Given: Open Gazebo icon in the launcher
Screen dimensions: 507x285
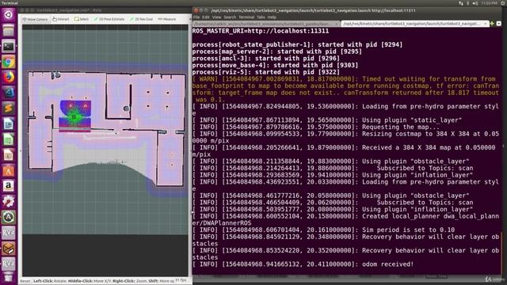Looking at the screenshot, I should tap(9, 248).
